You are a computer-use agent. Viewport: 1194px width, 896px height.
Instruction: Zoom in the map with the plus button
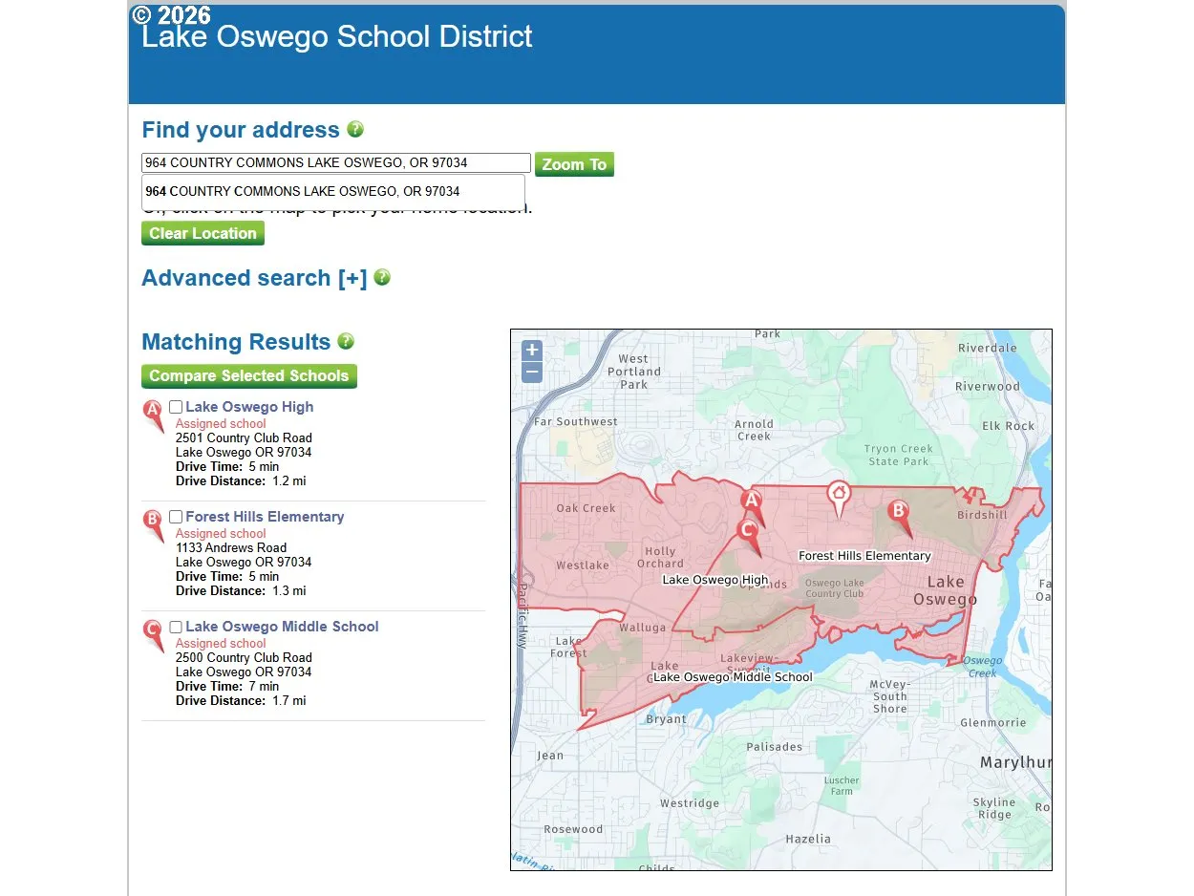coord(532,351)
